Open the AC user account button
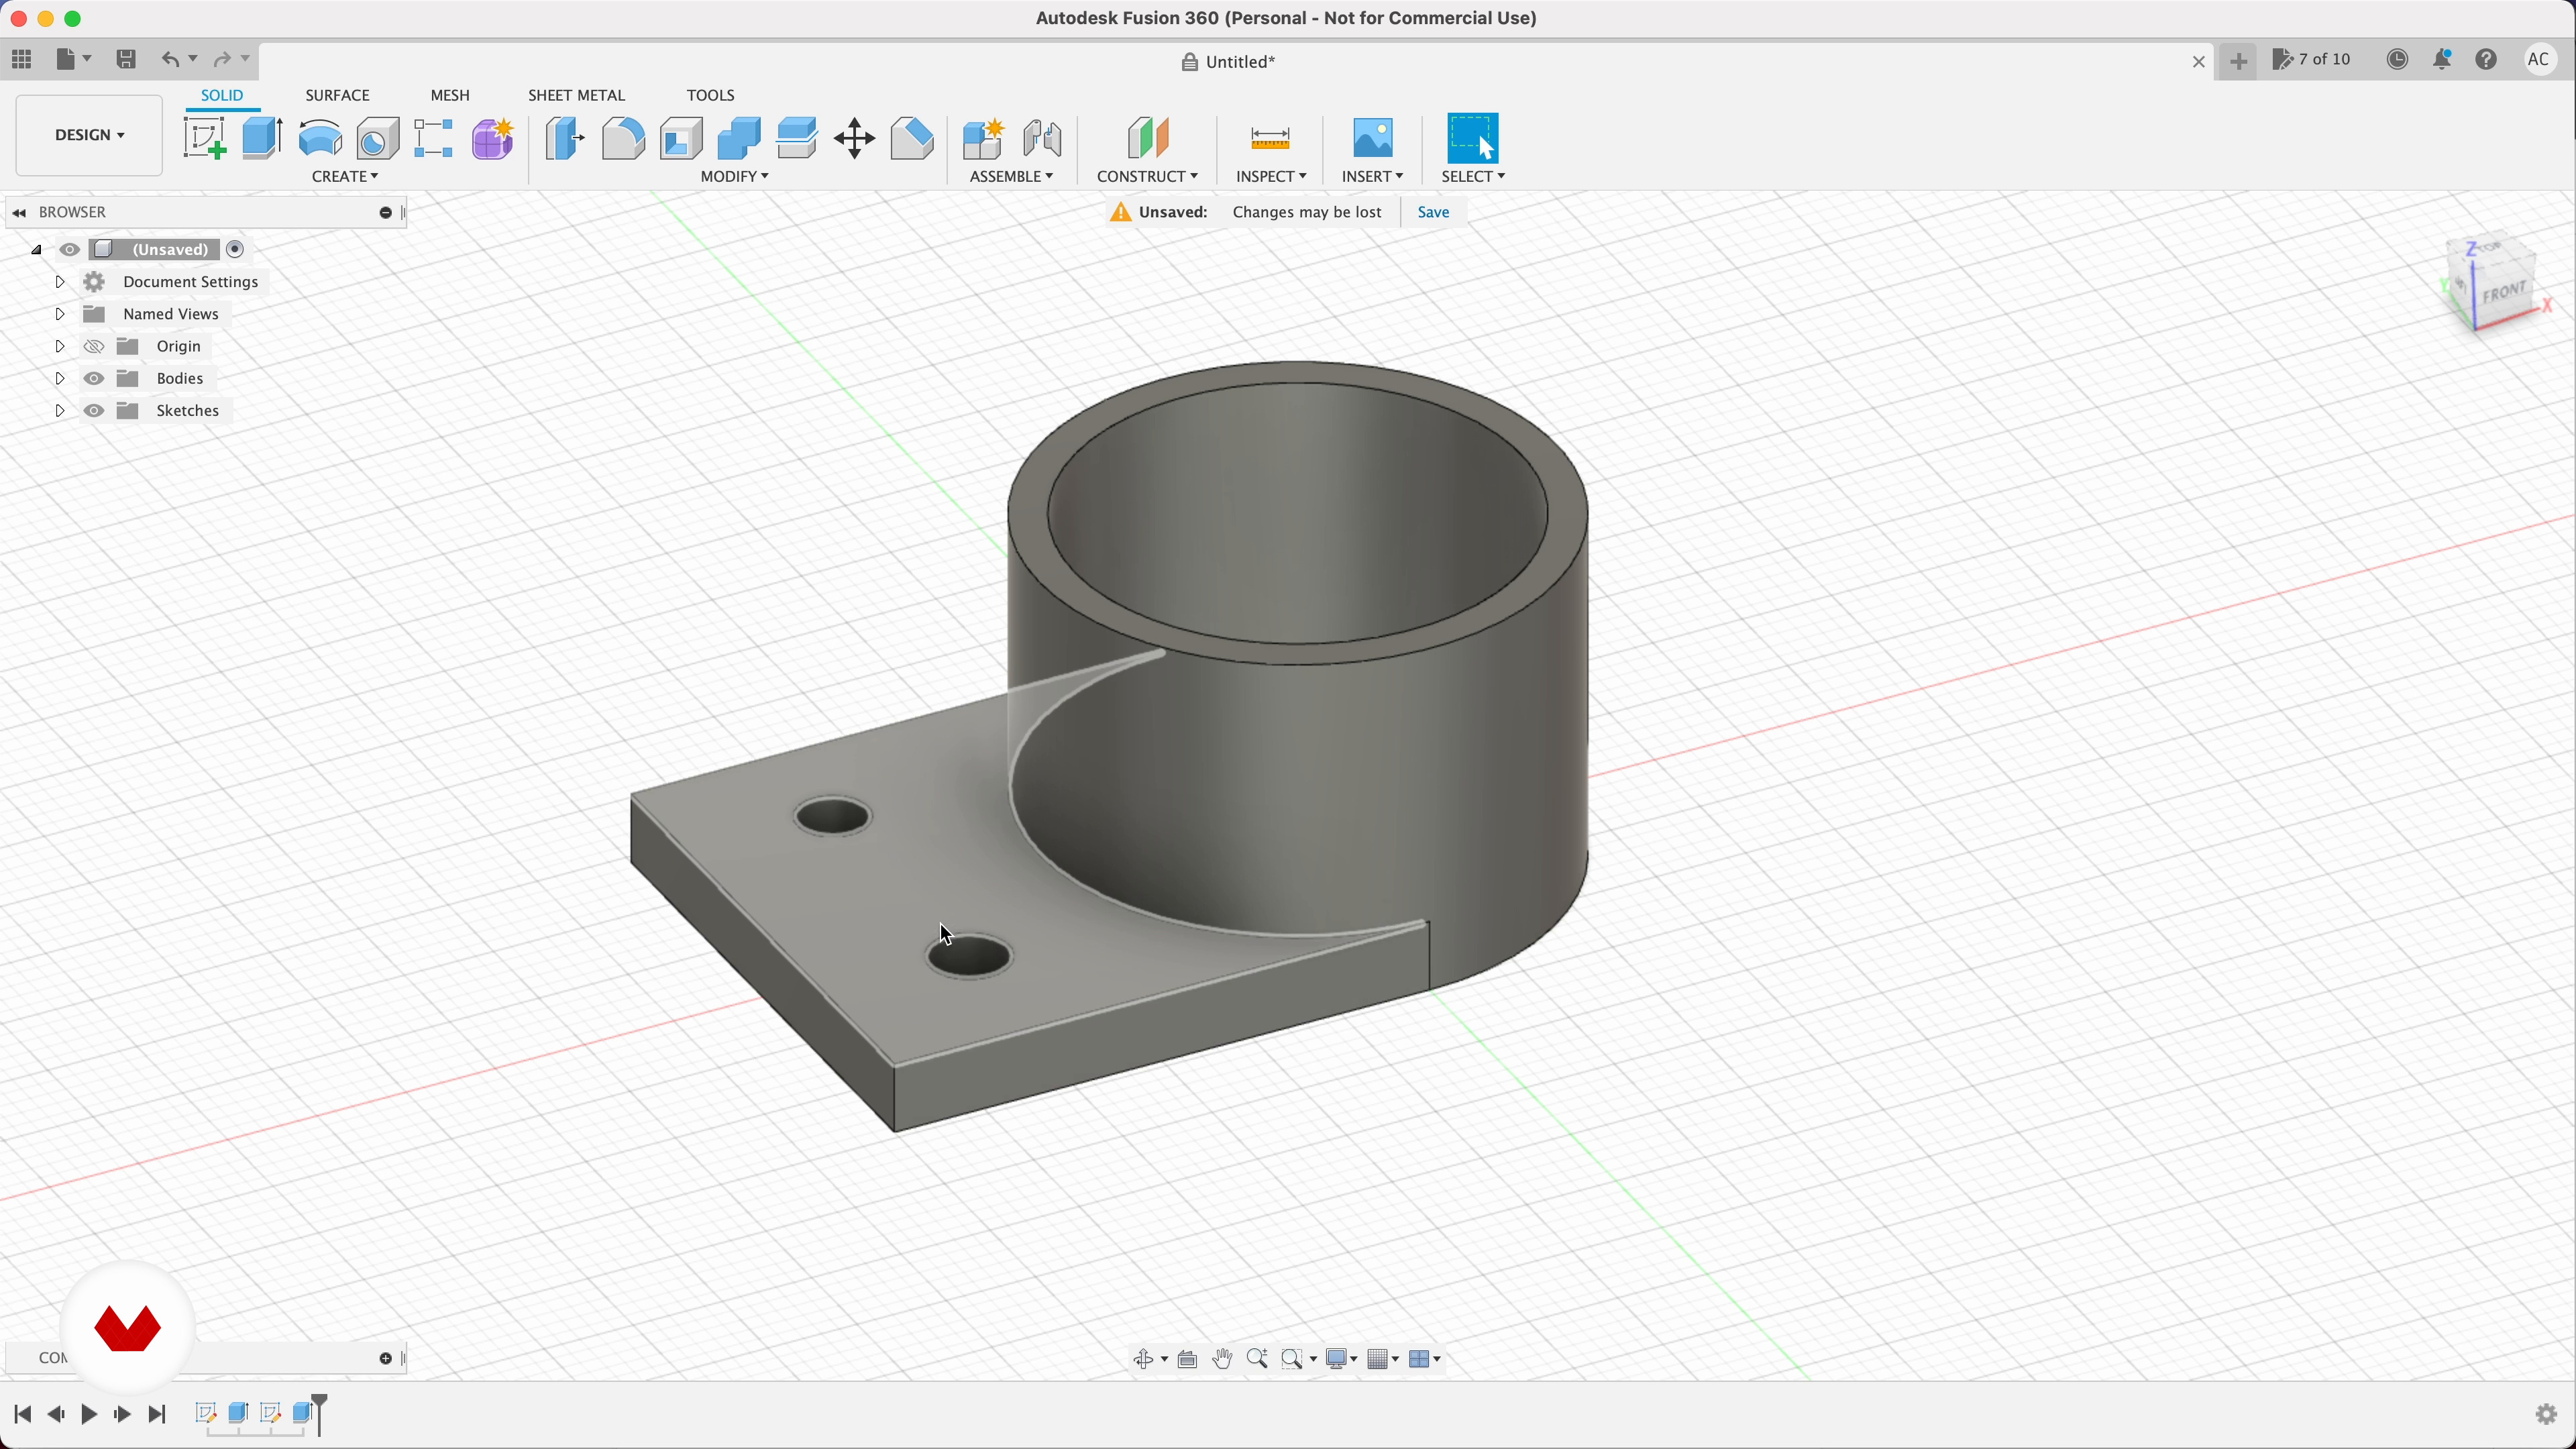The image size is (2576, 1449). [2538, 60]
